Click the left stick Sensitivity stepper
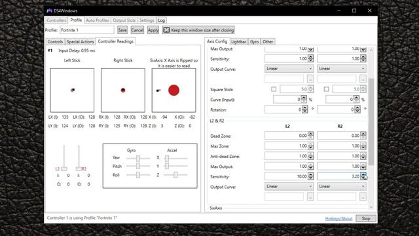Image resolution: width=419 pixels, height=236 pixels. pyautogui.click(x=310, y=58)
